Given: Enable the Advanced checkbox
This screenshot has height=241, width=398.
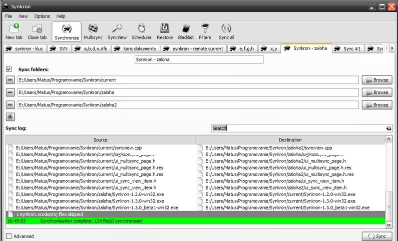Looking at the screenshot, I should 9,236.
